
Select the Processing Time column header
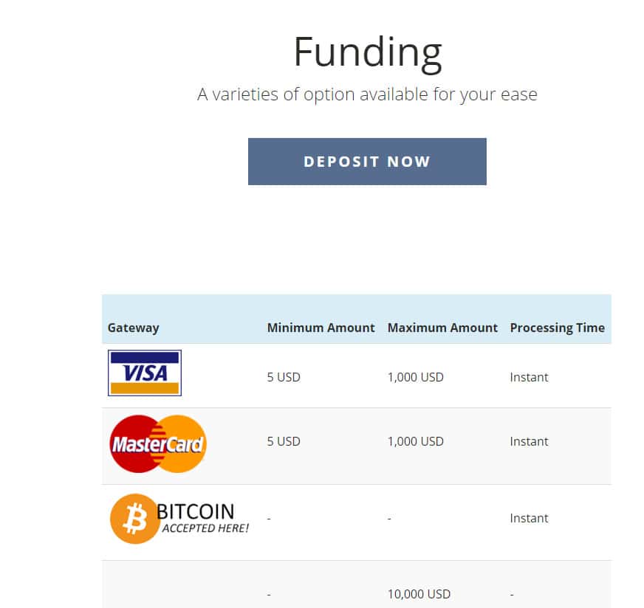tap(557, 328)
